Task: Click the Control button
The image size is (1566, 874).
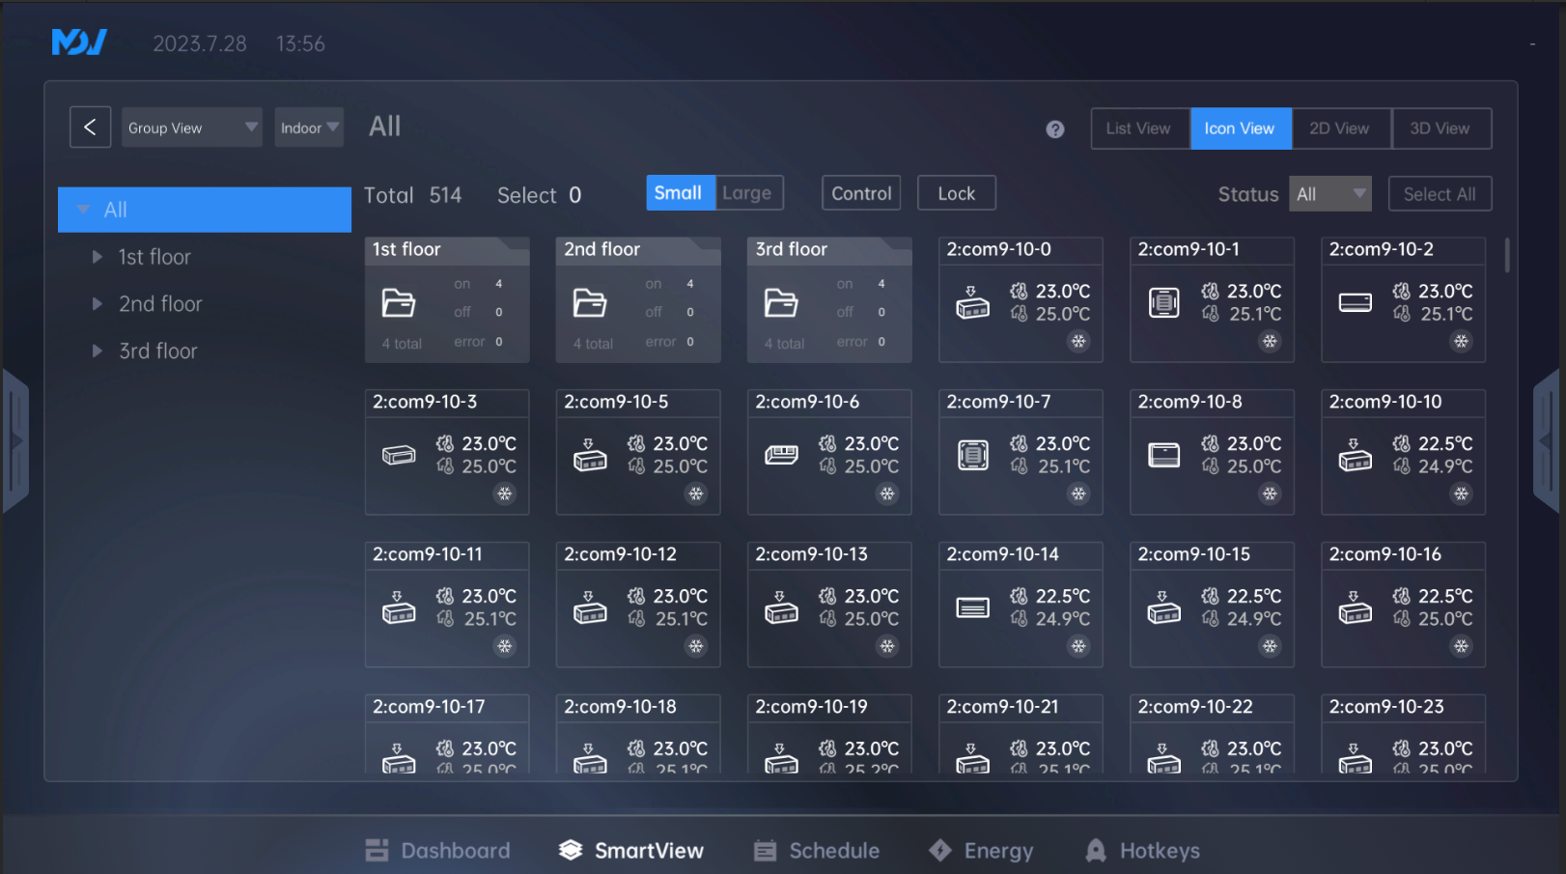Action: pyautogui.click(x=861, y=193)
